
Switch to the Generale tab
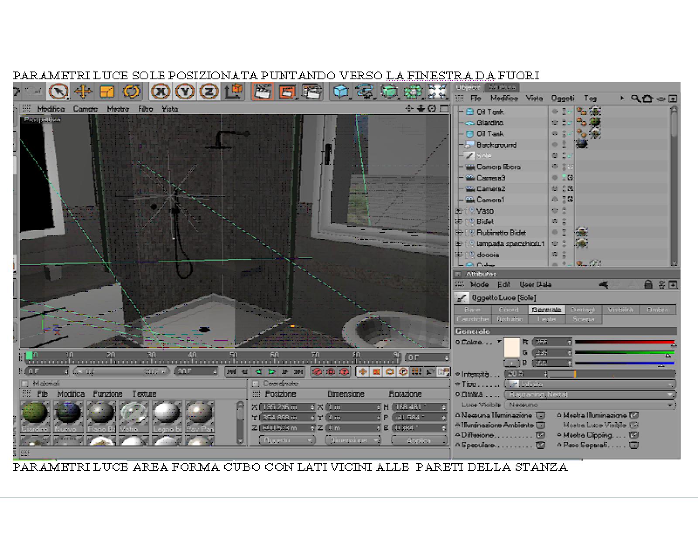(x=547, y=310)
